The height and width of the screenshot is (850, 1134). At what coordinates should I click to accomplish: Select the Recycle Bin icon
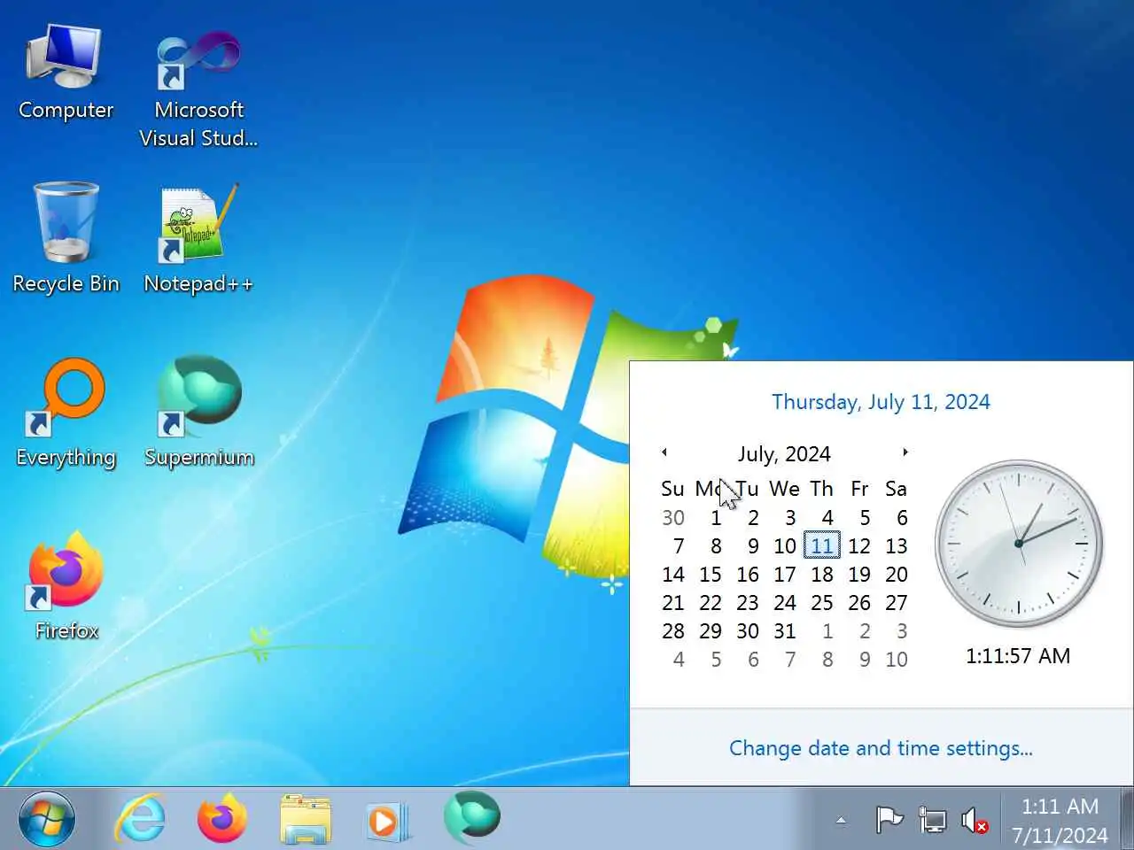[x=66, y=237]
